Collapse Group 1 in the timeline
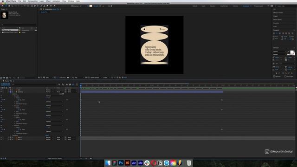Screen dimensions: 297x167 [13, 96]
